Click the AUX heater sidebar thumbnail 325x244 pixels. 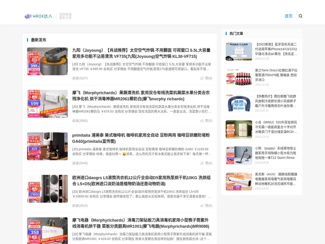tap(239, 181)
